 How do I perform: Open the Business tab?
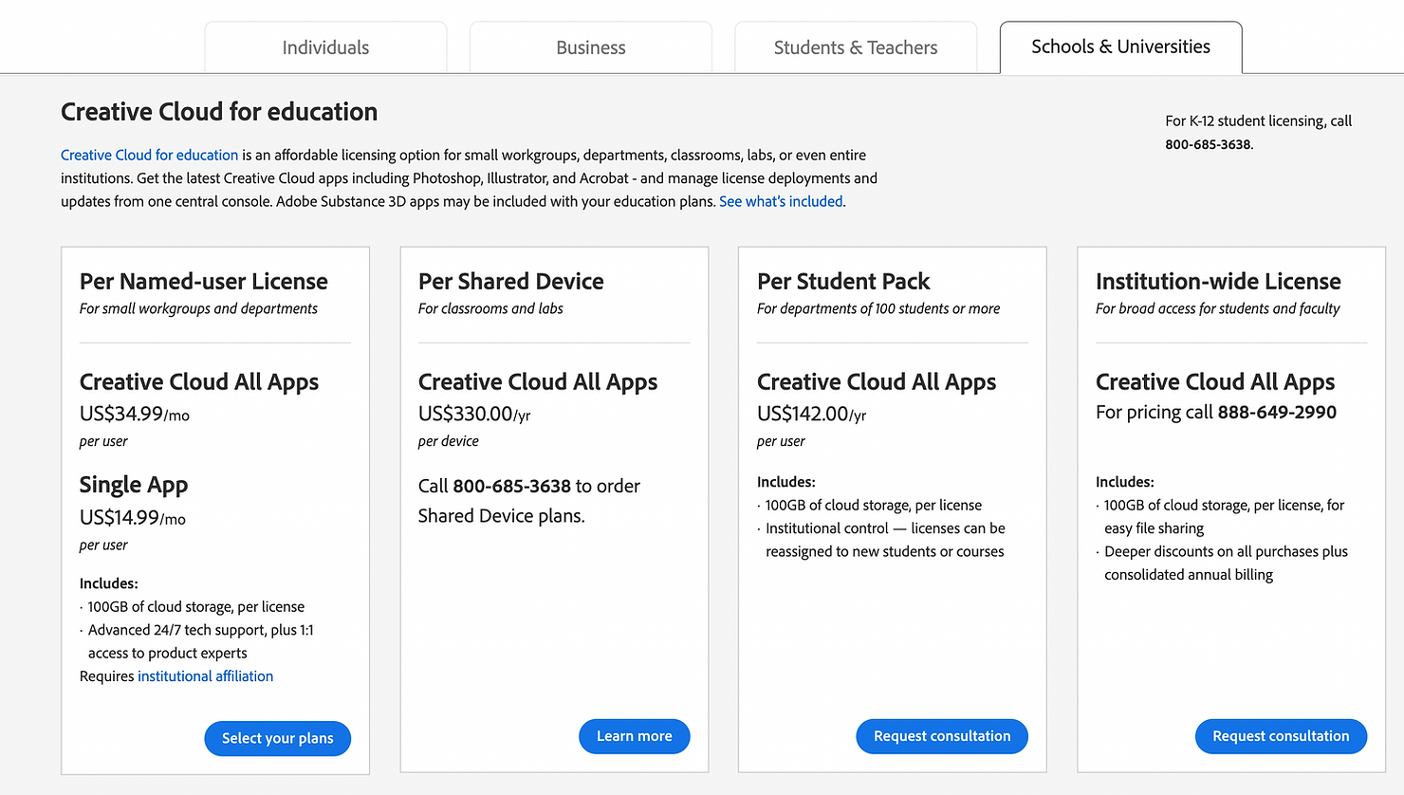[590, 47]
